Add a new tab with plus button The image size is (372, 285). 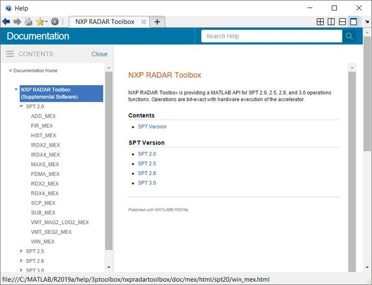coord(157,22)
